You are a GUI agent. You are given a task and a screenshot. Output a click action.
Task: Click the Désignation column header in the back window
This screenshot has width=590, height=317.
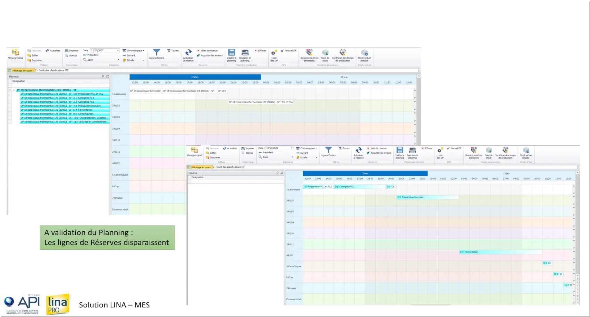coord(60,81)
